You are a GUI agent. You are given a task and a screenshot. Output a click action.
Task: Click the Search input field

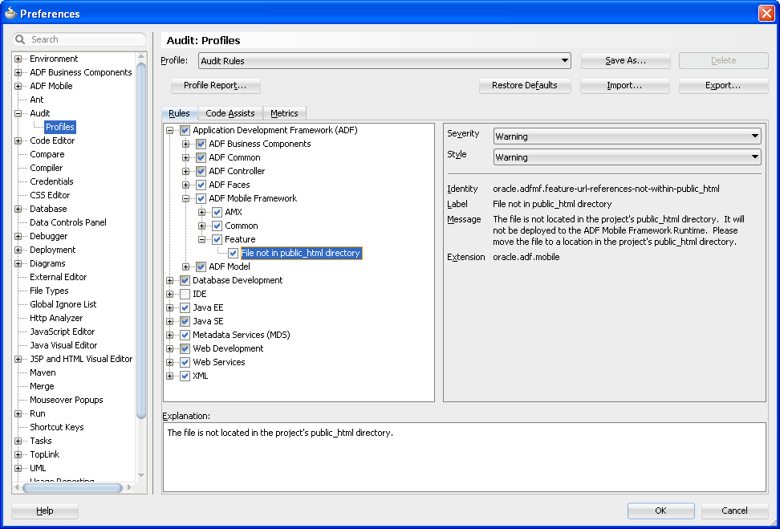click(79, 39)
